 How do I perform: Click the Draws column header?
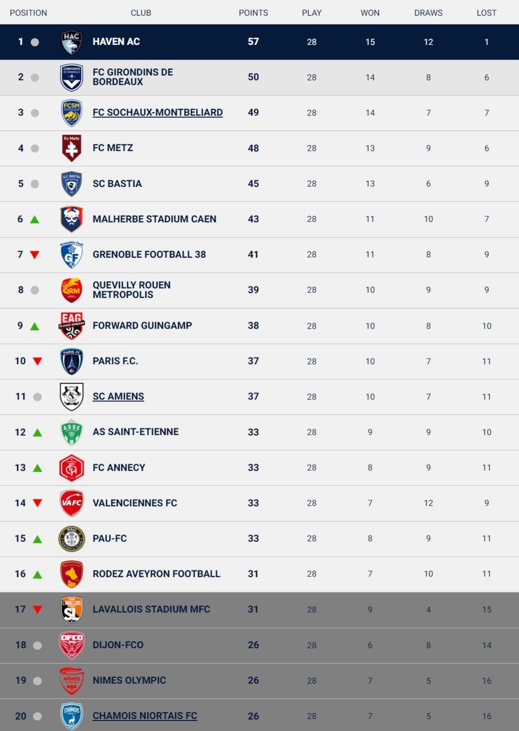point(428,13)
